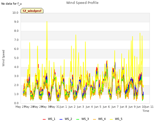Screen dimensions: 165x124
Task: Click the Wind Speed y-axis title
Action: [3, 58]
